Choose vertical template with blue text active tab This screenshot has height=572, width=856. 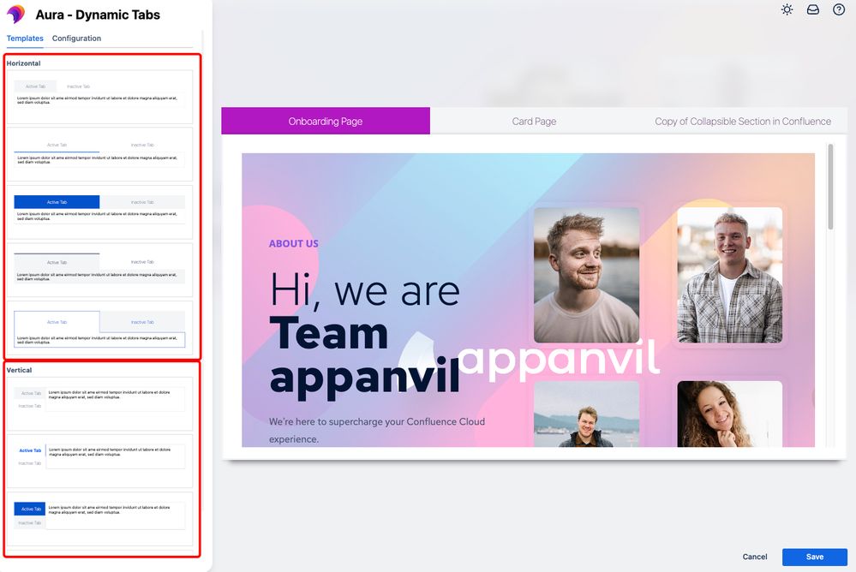click(99, 461)
